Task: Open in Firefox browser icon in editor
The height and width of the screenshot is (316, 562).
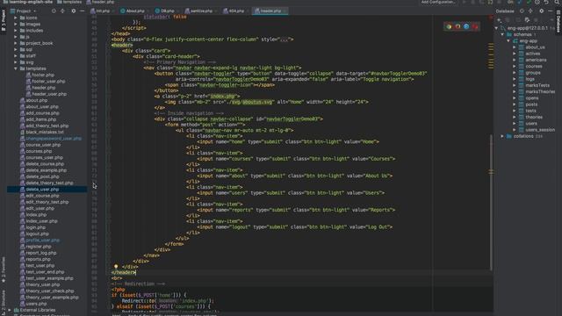Action: (x=458, y=26)
